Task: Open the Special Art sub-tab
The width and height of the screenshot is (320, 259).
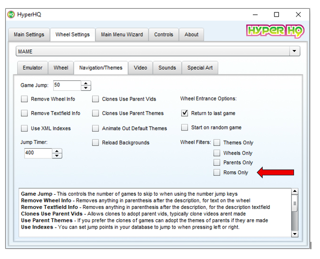Action: 200,68
